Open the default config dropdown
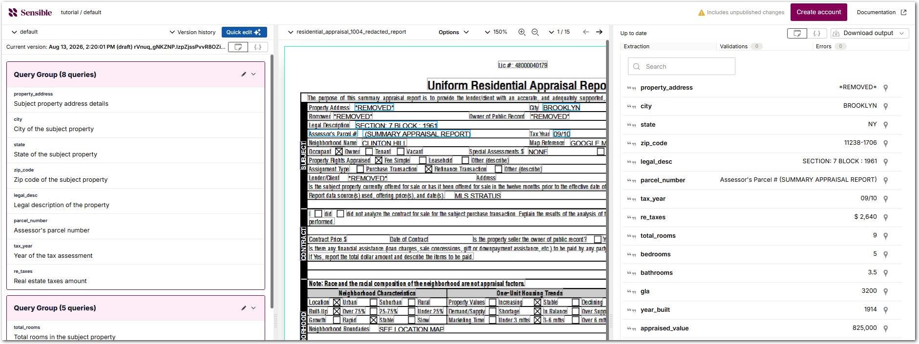The image size is (919, 344). [24, 32]
